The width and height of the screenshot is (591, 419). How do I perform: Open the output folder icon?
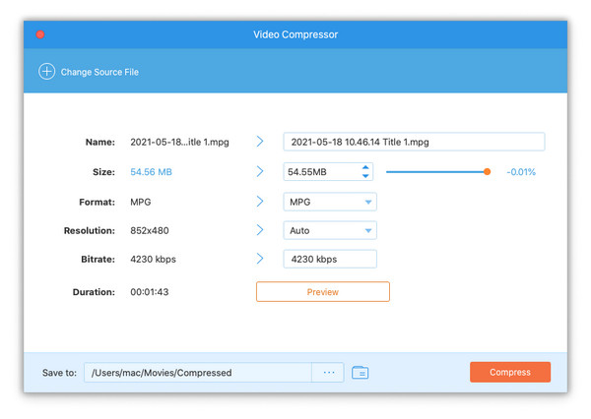360,373
